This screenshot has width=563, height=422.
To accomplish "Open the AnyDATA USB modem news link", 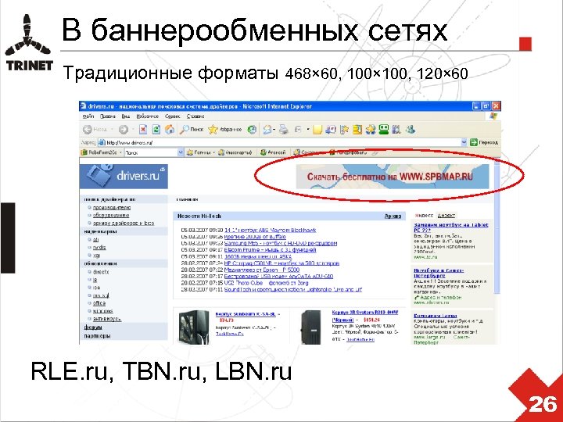I will (x=278, y=277).
